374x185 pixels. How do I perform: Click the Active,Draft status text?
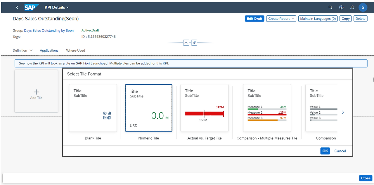90,30
